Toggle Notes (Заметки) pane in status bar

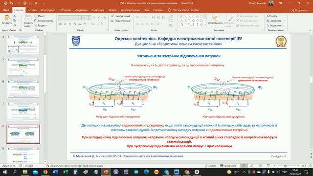pyautogui.click(x=211, y=166)
